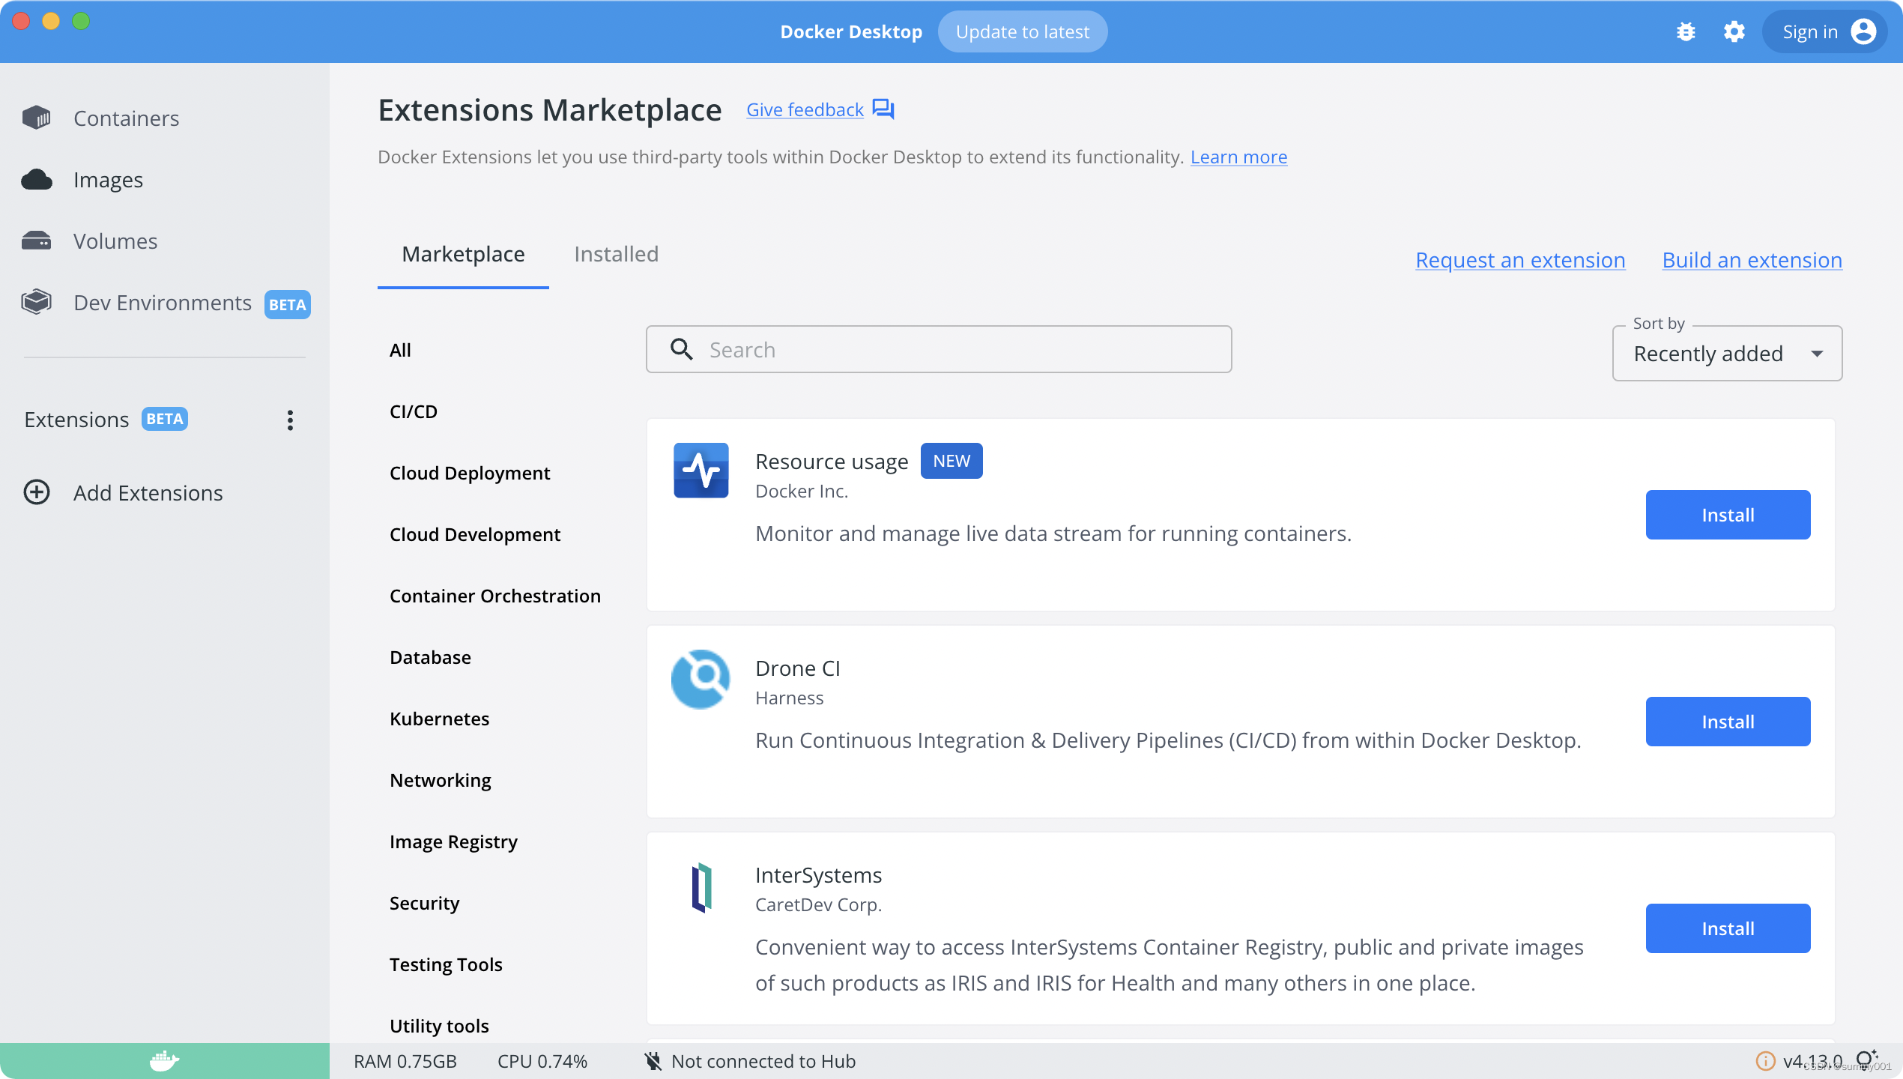Image resolution: width=1903 pixels, height=1079 pixels.
Task: Click the Request an extension link
Action: tap(1520, 259)
